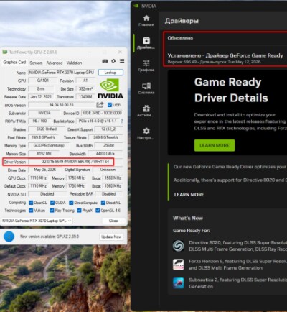Click the Device ID field value
287x312 pixels.
point(102,113)
